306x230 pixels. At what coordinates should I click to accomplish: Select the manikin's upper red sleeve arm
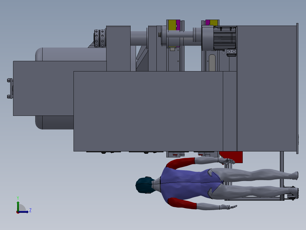point(181,163)
